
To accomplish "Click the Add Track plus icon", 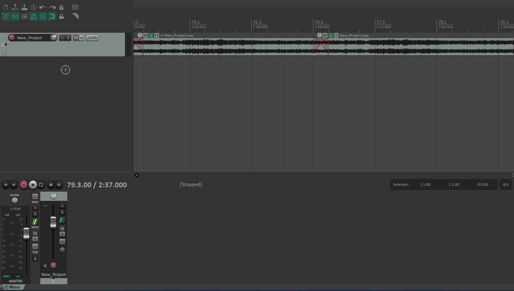I will coord(65,70).
